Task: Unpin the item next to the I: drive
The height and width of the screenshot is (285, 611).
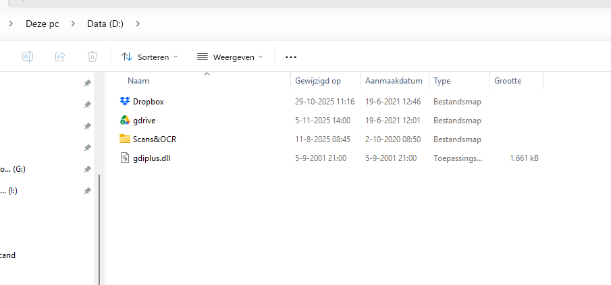Action: 88,191
